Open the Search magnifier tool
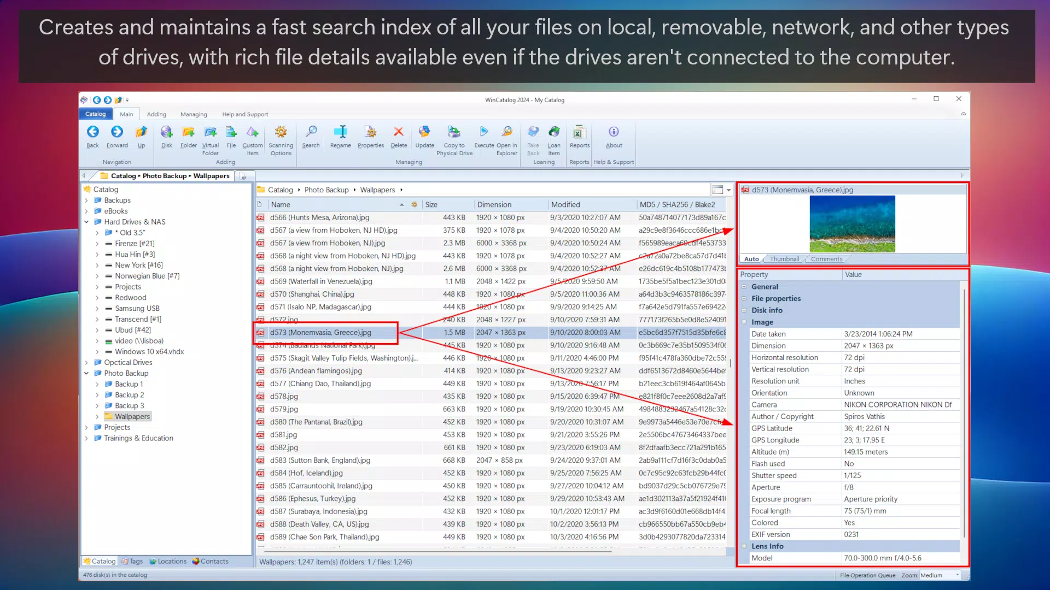 pyautogui.click(x=311, y=132)
